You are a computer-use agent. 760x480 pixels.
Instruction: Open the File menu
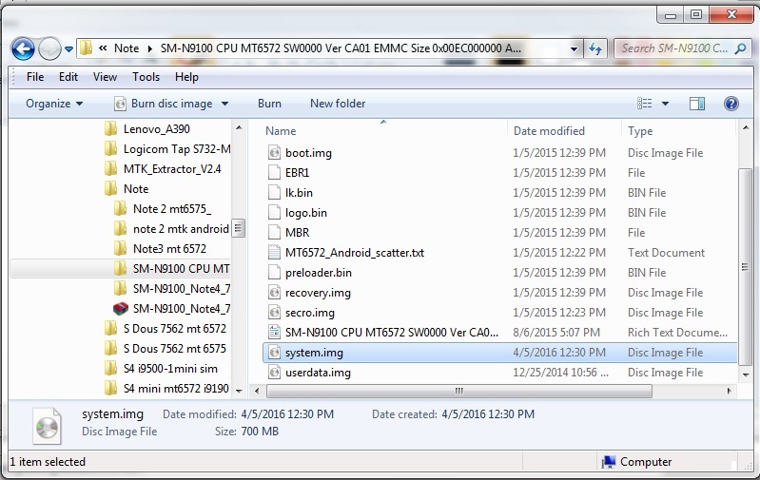click(35, 77)
